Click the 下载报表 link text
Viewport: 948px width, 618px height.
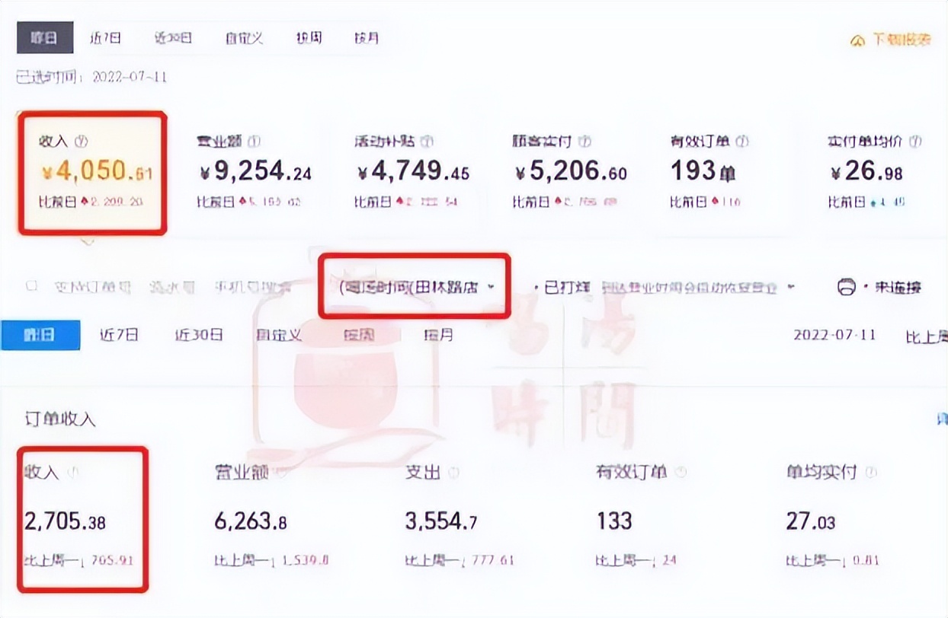tap(901, 40)
